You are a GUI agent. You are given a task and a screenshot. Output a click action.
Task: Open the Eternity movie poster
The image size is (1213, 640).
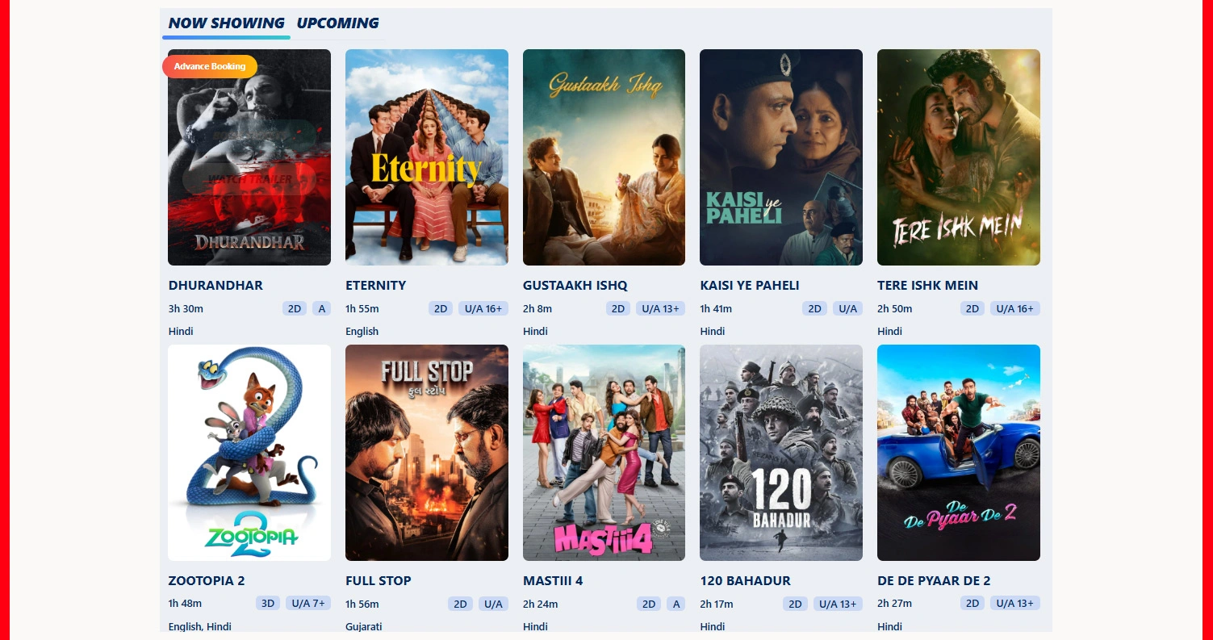pos(427,157)
